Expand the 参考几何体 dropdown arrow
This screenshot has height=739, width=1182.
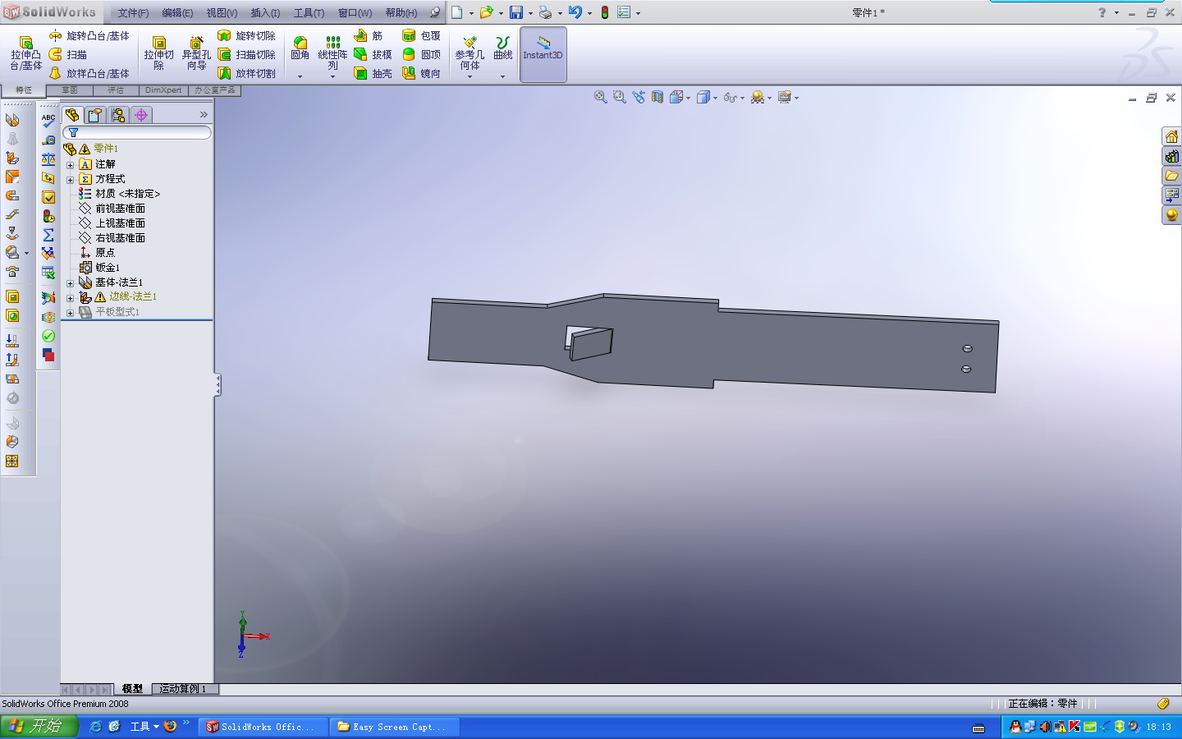pos(470,76)
